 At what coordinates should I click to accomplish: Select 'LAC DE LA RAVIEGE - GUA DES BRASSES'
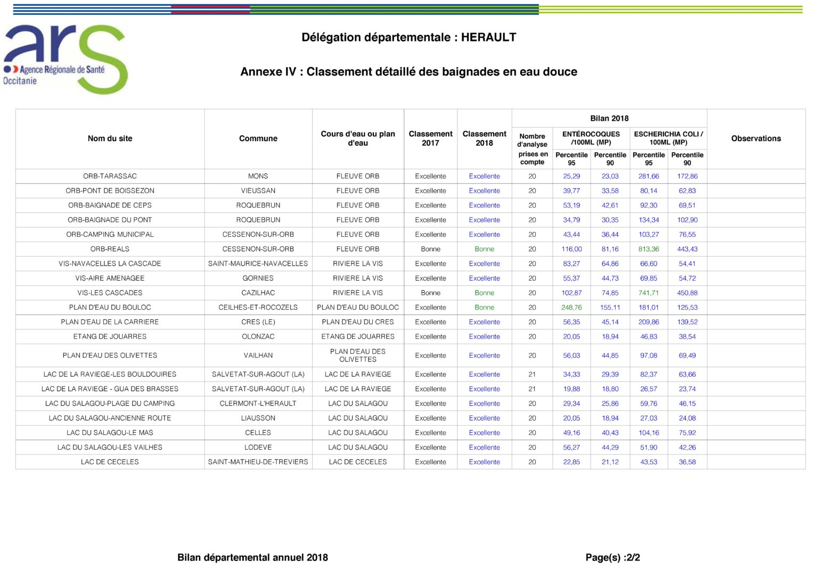pos(110,389)
